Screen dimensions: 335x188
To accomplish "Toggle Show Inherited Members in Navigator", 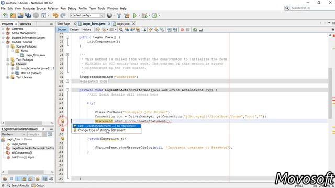I will (5, 179).
